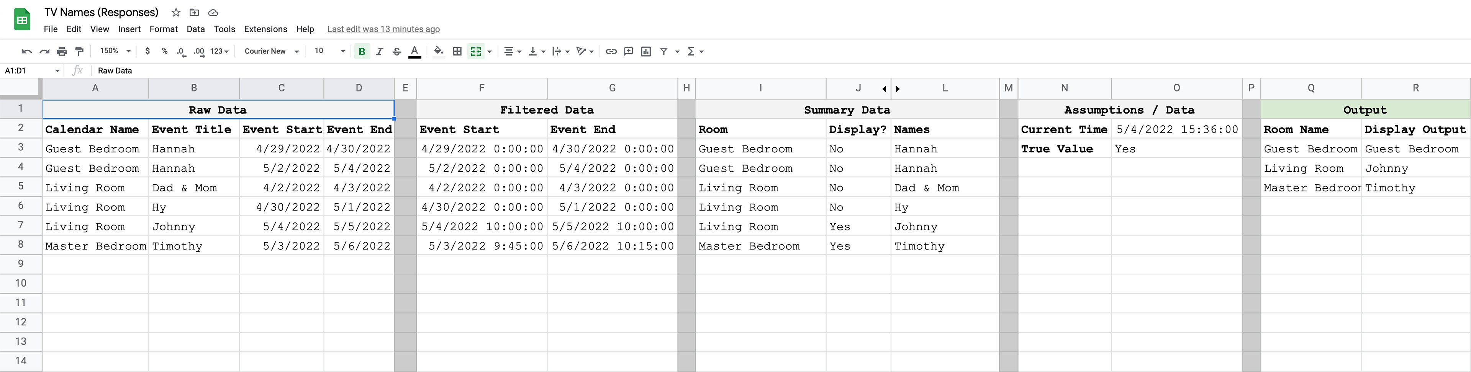Open the Courier New font dropdown
This screenshot has width=1471, height=372.
[271, 51]
